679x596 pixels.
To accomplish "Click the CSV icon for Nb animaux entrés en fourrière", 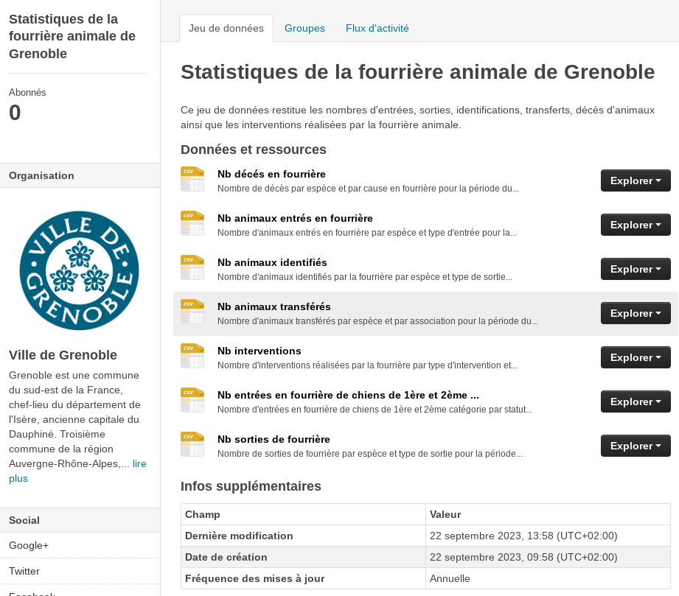I will [x=192, y=223].
